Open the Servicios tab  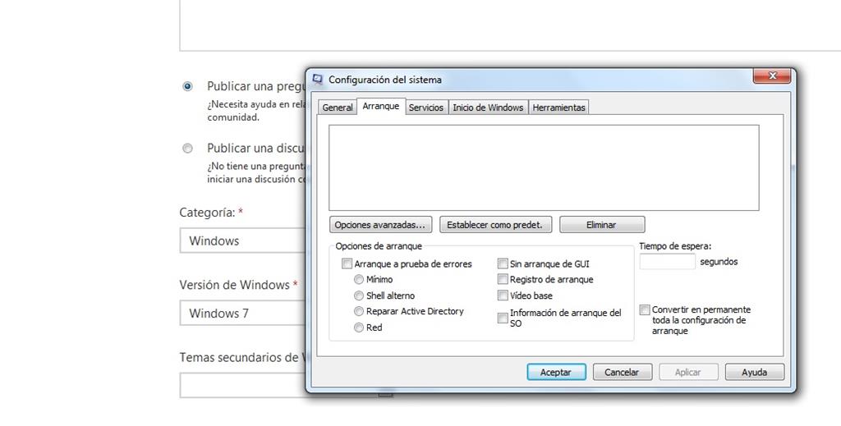coord(426,108)
